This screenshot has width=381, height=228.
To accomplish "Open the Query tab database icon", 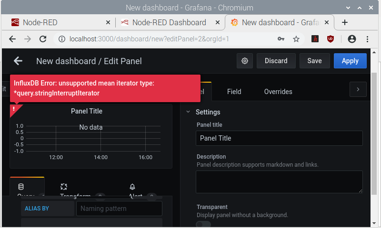I will 21,187.
